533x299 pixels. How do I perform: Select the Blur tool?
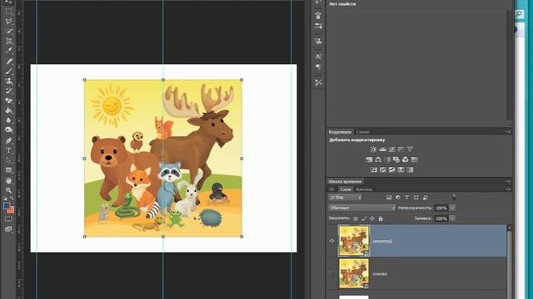[8, 120]
